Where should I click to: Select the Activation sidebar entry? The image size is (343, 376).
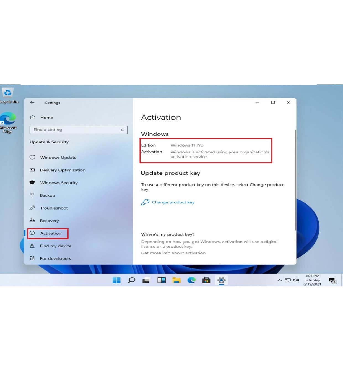click(x=51, y=233)
